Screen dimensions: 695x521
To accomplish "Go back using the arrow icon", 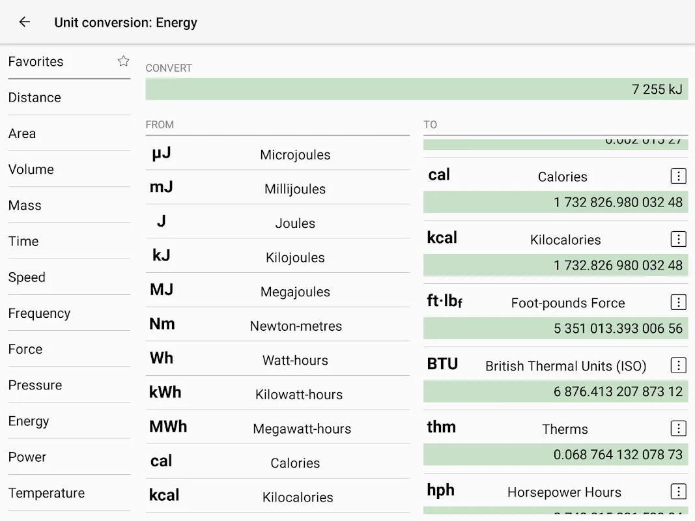I will coord(25,22).
